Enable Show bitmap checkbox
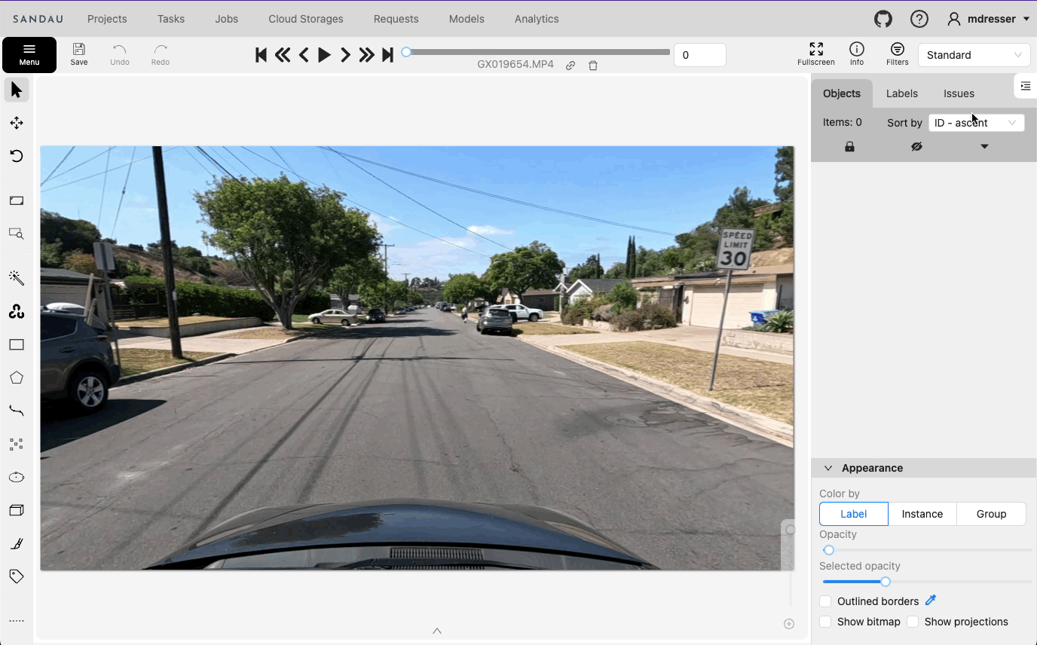The height and width of the screenshot is (645, 1037). coord(826,622)
